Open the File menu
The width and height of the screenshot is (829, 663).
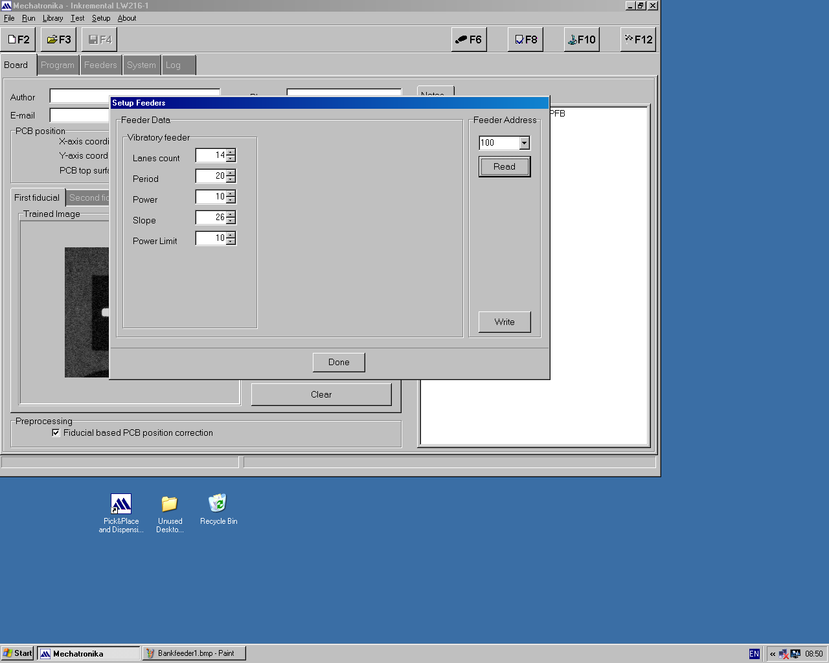[x=9, y=18]
